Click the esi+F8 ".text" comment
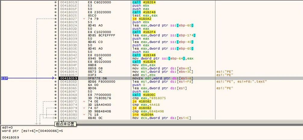303x140 pixels. click(241, 81)
